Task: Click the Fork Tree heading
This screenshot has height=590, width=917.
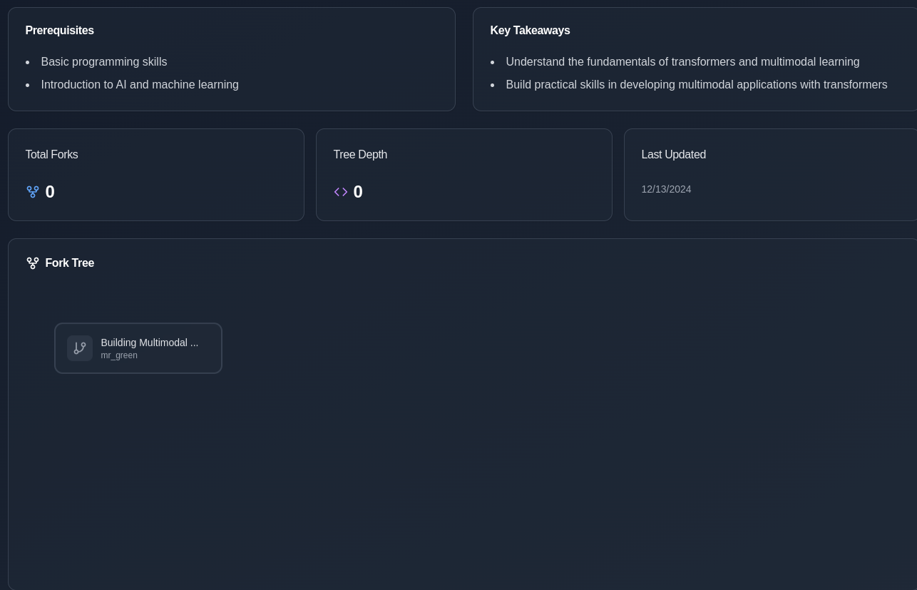Action: (x=70, y=263)
